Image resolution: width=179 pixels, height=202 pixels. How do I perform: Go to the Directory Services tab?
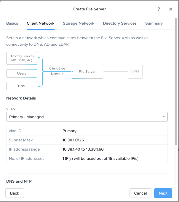pos(120,23)
